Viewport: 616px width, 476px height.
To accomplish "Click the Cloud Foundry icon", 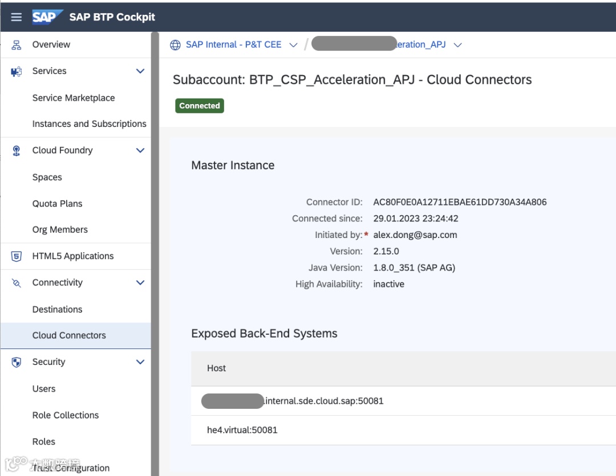I will pos(17,151).
